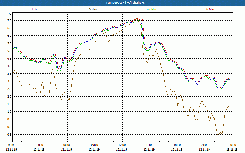
Task: Click the '5,5' y-axis value
Action: click(9, 43)
